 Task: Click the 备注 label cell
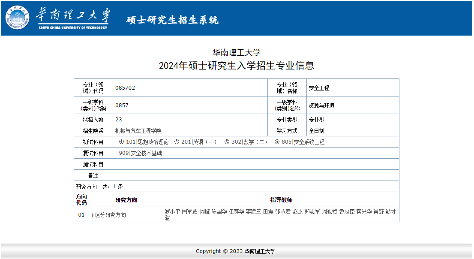point(93,175)
